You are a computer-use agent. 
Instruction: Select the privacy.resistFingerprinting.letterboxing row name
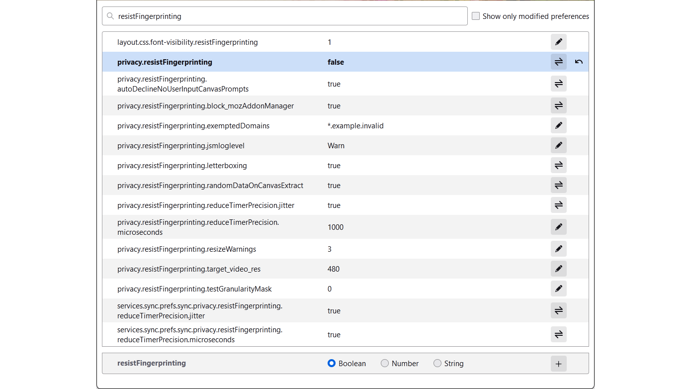pos(182,165)
